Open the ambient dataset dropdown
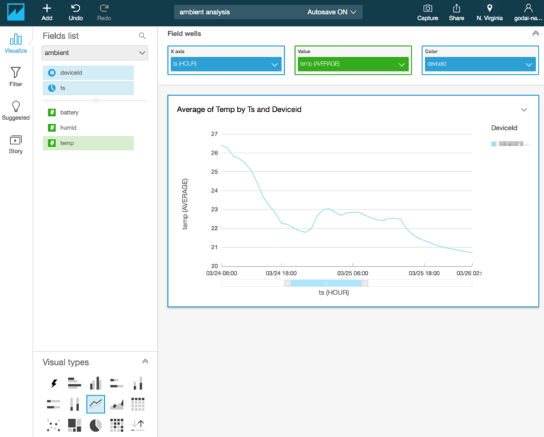This screenshot has width=544, height=437. click(95, 53)
